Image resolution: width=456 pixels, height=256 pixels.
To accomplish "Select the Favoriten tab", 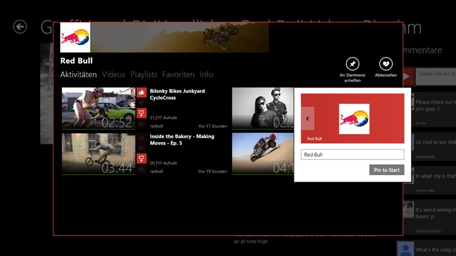I will [x=178, y=74].
